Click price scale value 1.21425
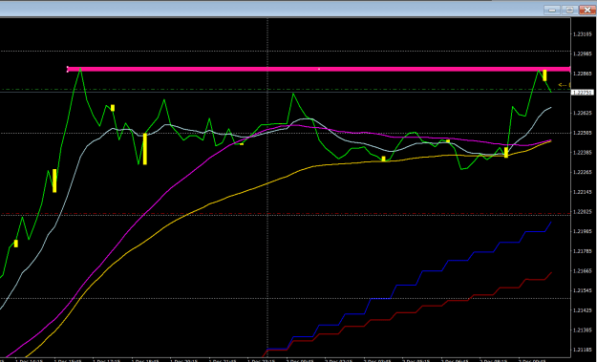This screenshot has width=597, height=362. tap(583, 310)
